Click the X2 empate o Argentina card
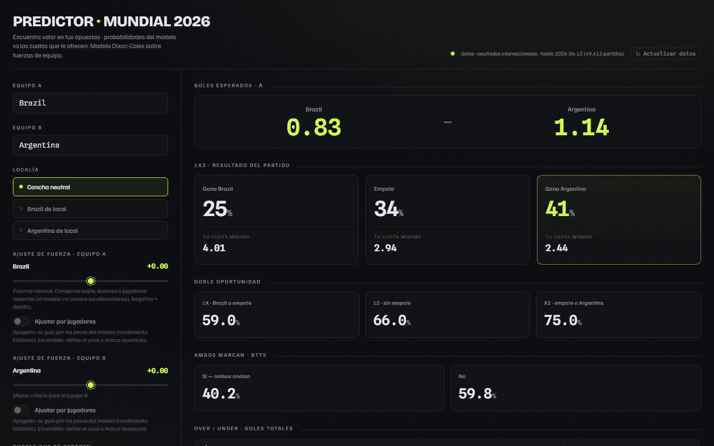The image size is (714, 446). pos(618,315)
